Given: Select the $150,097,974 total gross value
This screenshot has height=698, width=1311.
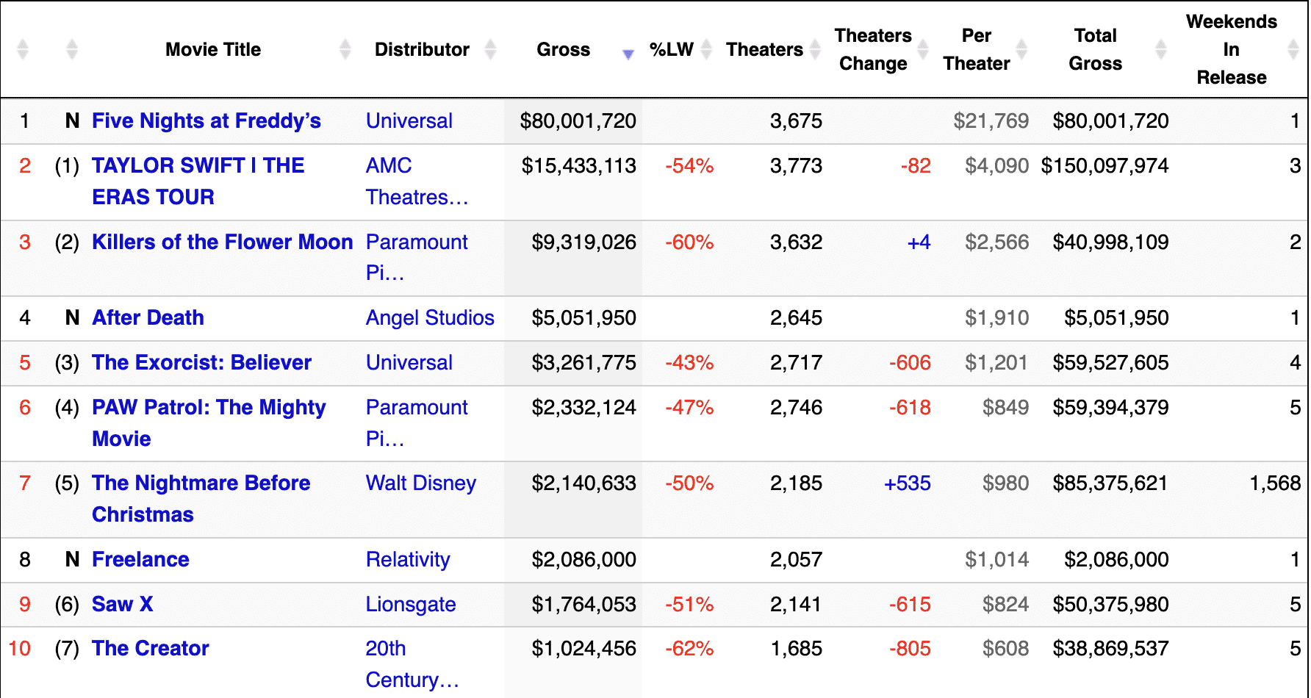Looking at the screenshot, I should (x=1105, y=165).
